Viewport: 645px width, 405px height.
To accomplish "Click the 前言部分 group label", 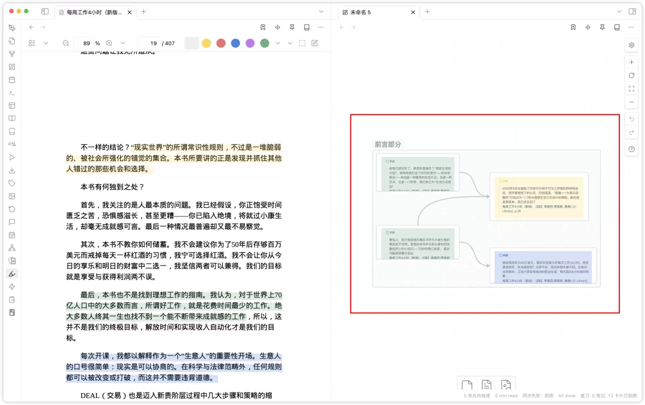I will 388,144.
